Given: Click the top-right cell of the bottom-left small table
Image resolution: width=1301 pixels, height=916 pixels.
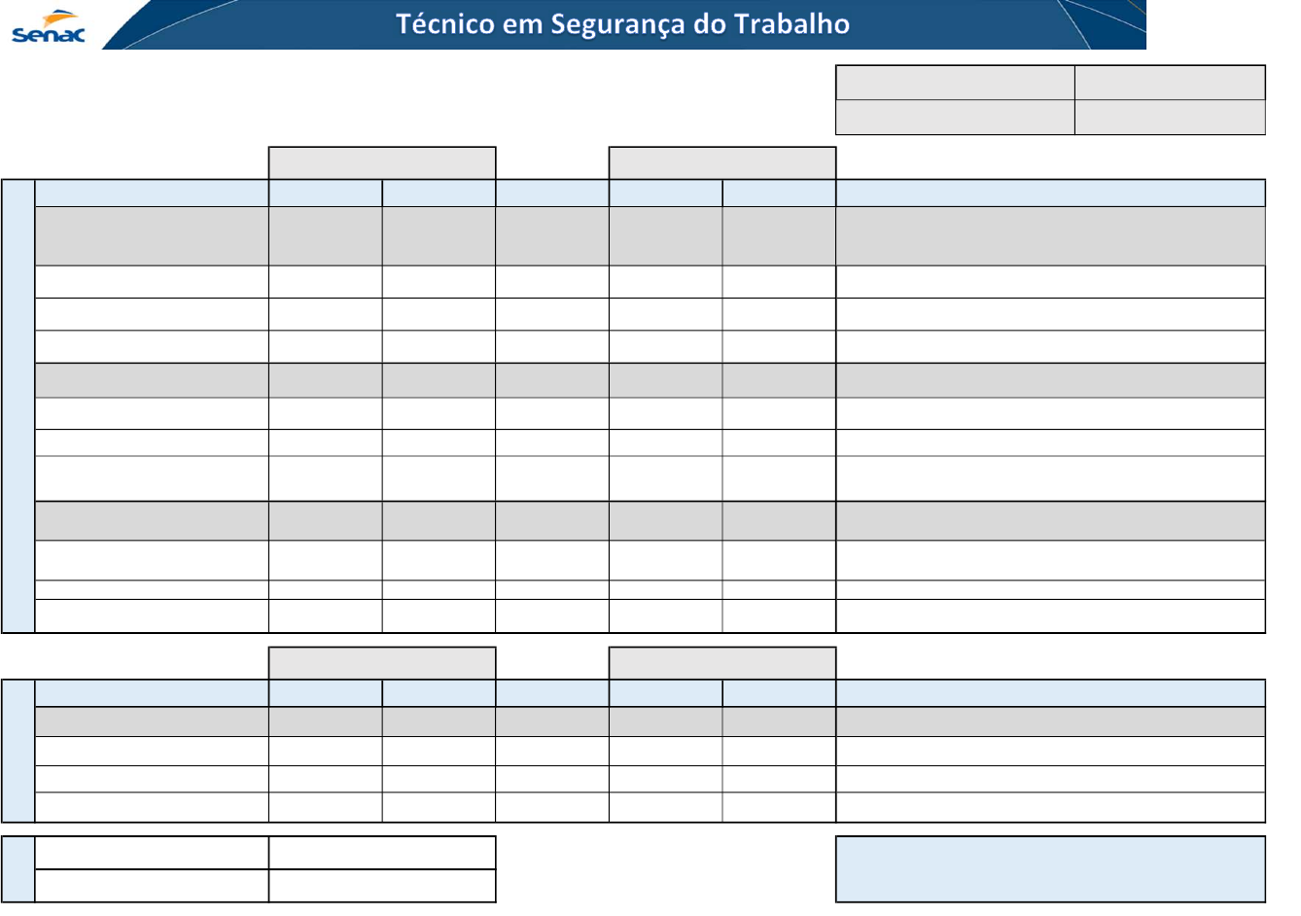Looking at the screenshot, I should point(382,853).
